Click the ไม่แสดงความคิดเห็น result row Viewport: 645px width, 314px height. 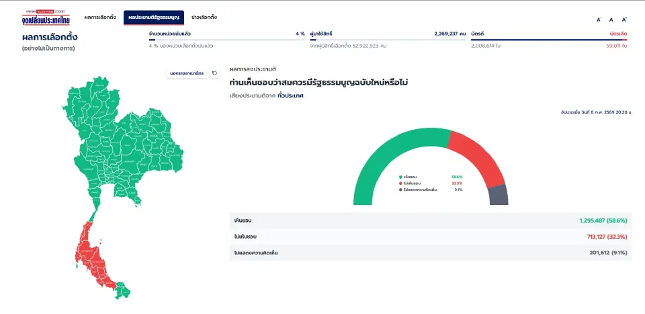[431, 253]
